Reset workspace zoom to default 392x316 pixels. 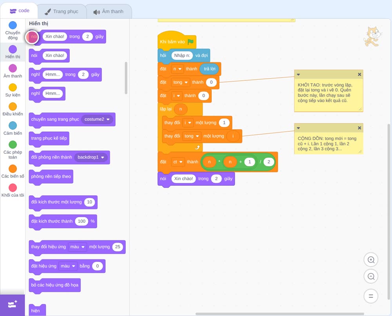coord(371,296)
